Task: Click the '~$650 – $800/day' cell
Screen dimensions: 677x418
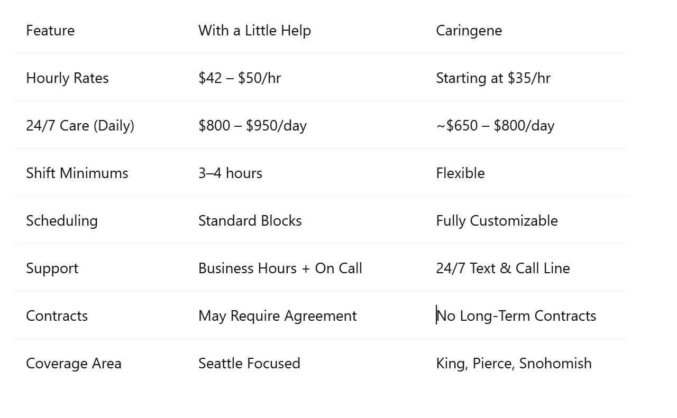Action: pyautogui.click(x=495, y=126)
